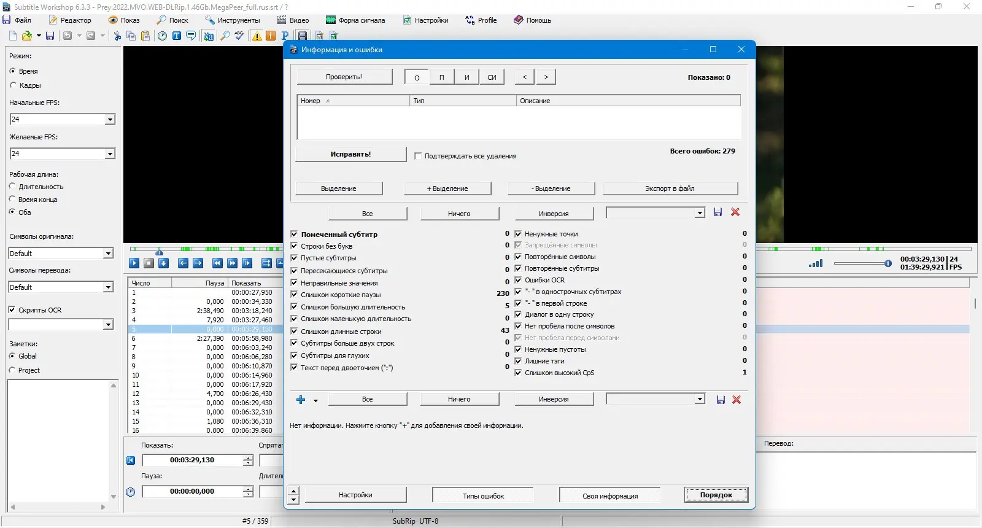Save the error types preset with floppy icon

717,212
